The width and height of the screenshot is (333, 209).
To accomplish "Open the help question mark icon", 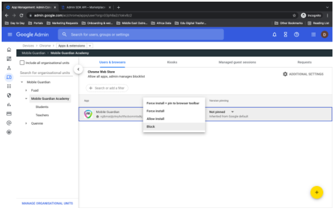I will (297, 35).
